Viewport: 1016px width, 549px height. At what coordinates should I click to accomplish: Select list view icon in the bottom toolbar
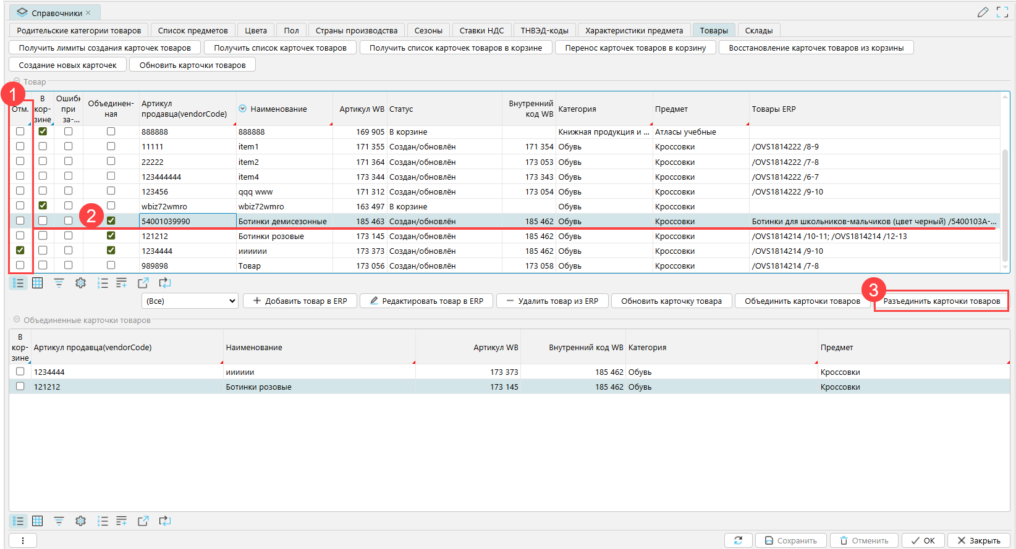(x=19, y=521)
